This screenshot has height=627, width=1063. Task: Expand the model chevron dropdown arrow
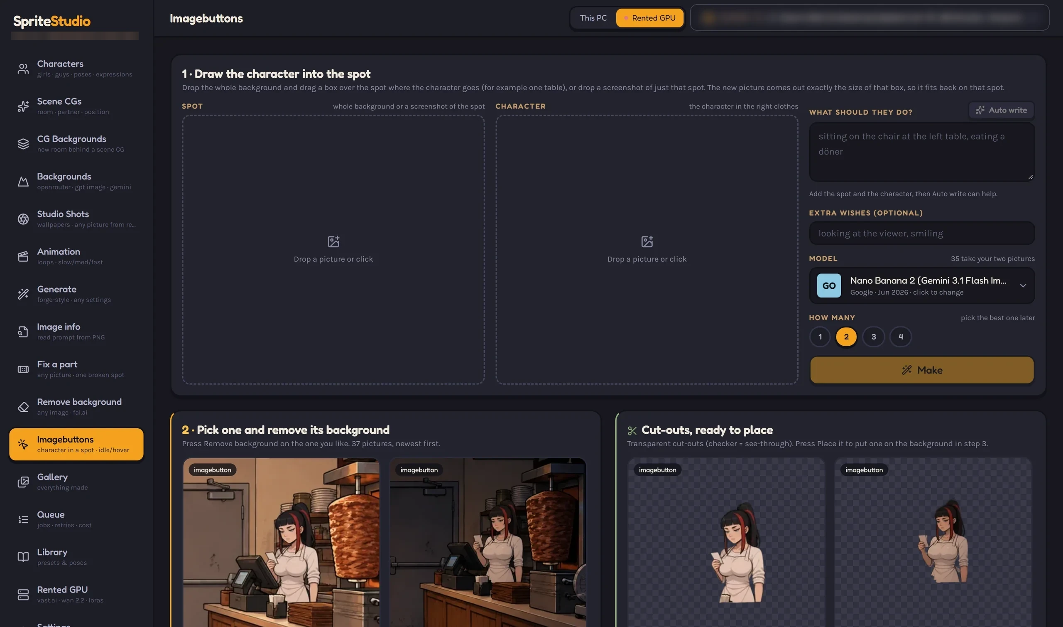(1023, 285)
